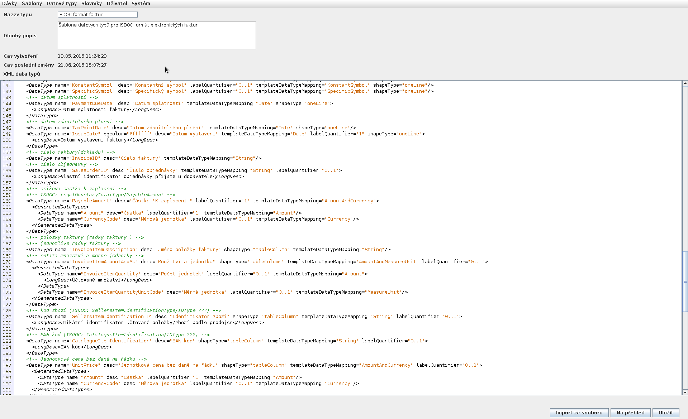Image resolution: width=688 pixels, height=419 pixels.
Task: Click last change time 21.06.2015 15:07:27
Action: click(x=82, y=65)
